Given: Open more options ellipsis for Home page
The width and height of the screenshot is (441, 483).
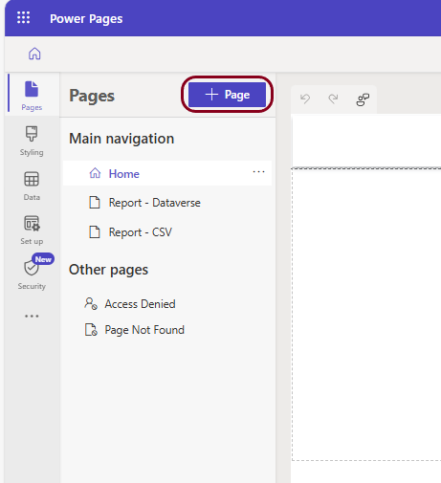Looking at the screenshot, I should (258, 172).
